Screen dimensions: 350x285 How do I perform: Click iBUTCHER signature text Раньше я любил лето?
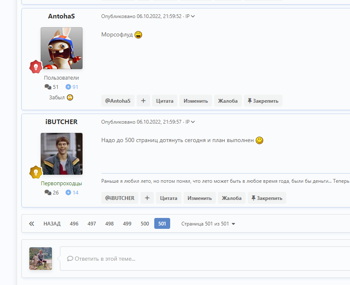point(226,181)
